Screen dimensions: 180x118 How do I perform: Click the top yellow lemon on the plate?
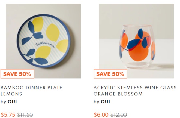(38, 24)
